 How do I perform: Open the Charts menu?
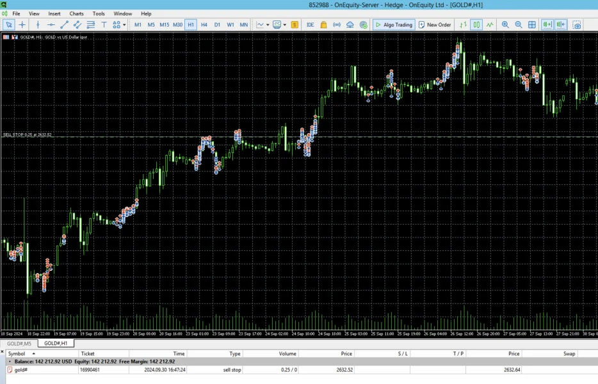pos(76,13)
